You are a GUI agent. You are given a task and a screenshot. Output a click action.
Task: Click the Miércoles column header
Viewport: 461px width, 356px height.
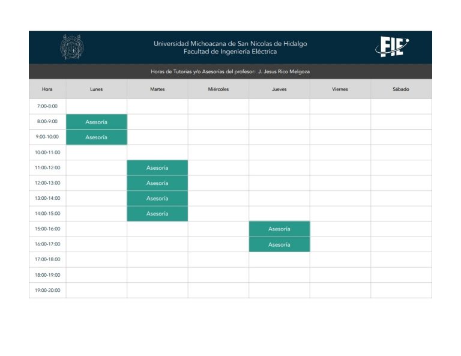(x=218, y=89)
